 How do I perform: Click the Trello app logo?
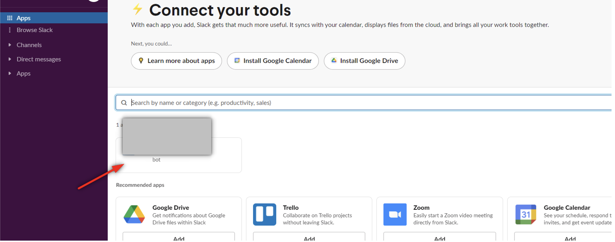pyautogui.click(x=265, y=214)
